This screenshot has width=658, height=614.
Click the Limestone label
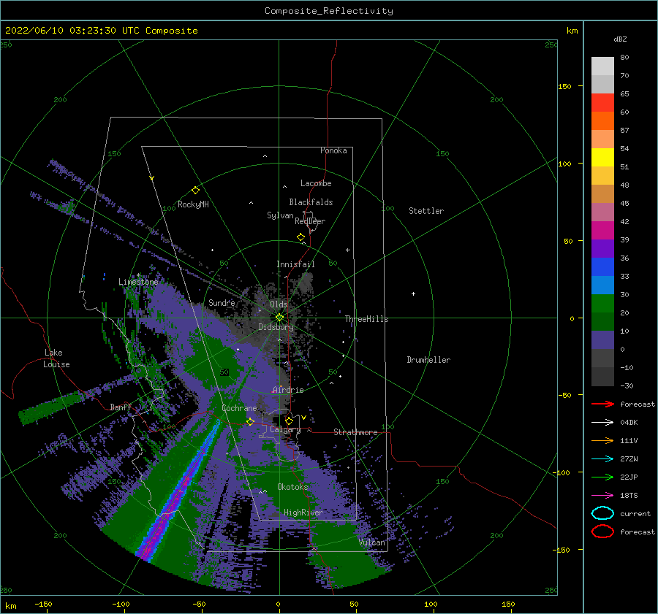coord(138,282)
